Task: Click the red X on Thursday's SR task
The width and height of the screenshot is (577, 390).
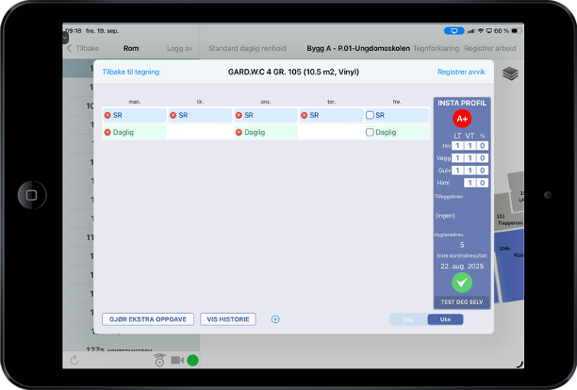Action: pyautogui.click(x=305, y=115)
